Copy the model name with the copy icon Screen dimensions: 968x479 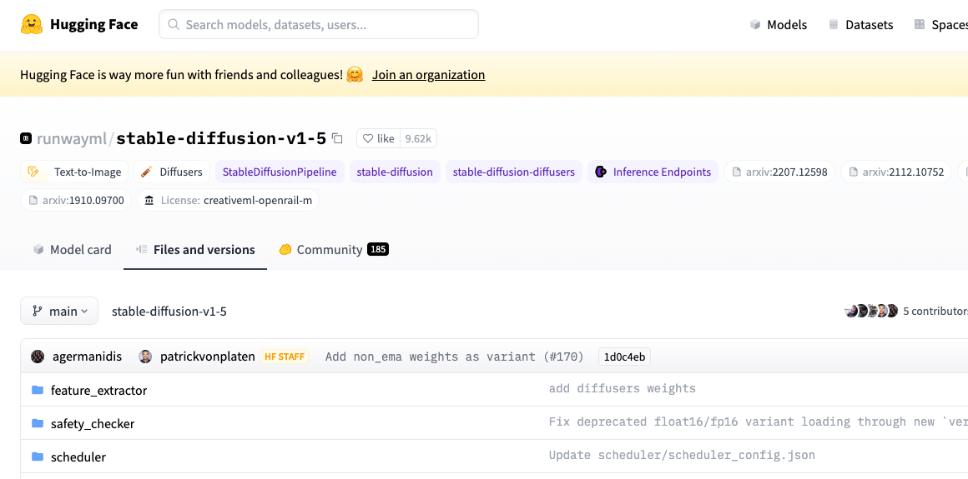point(337,138)
